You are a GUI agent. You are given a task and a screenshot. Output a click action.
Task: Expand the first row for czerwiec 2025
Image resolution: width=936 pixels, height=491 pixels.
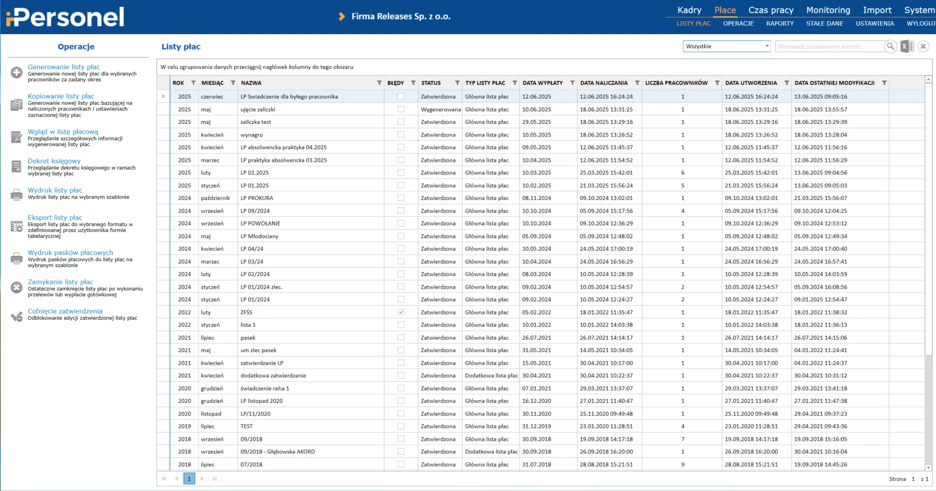pyautogui.click(x=163, y=97)
